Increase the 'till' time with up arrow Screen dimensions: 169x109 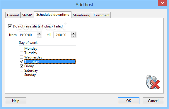[x=73, y=34]
